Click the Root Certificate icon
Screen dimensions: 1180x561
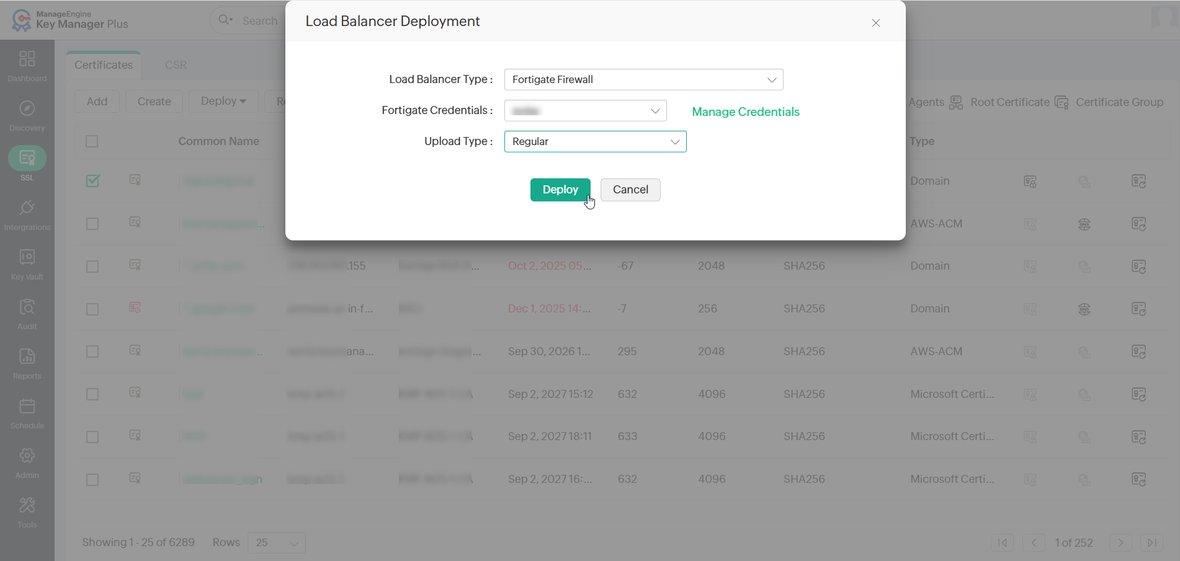956,102
